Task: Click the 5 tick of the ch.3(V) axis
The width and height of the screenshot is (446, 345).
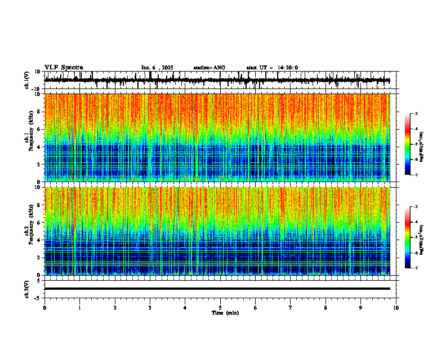Action: pyautogui.click(x=39, y=281)
